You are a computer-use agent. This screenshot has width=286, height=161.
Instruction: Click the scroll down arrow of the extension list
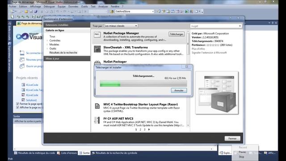point(188,126)
